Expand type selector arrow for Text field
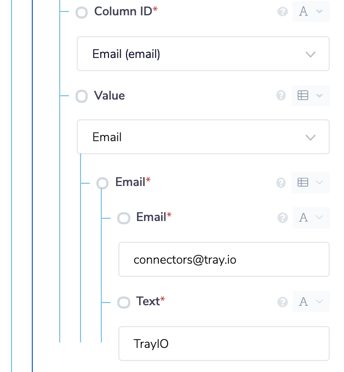This screenshot has height=372, width=344. [320, 302]
